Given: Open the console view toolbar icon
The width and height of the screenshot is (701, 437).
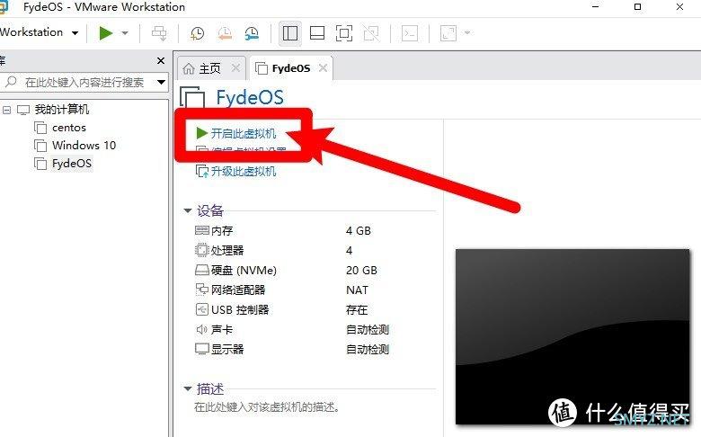Looking at the screenshot, I should [x=410, y=33].
